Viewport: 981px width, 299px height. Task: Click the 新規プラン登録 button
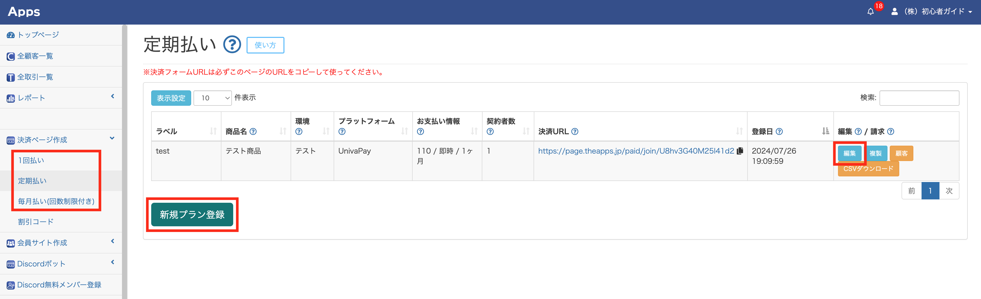[192, 215]
